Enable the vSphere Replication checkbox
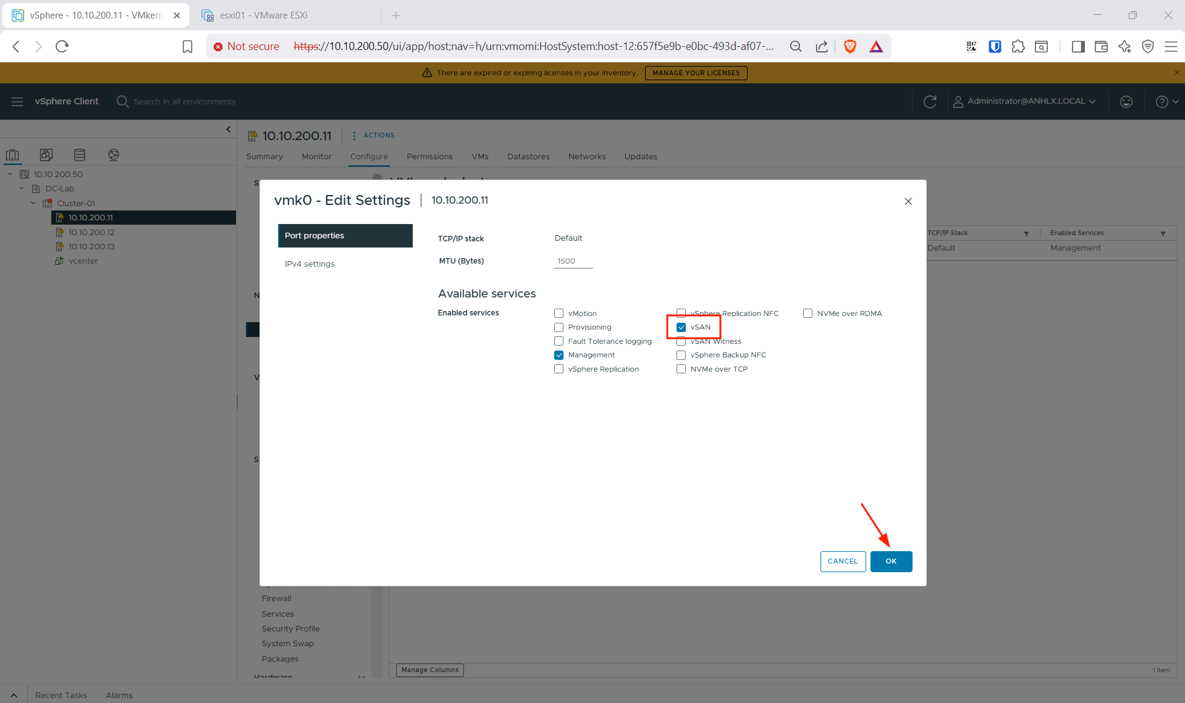Screen dimensions: 1185x703 tap(559, 369)
